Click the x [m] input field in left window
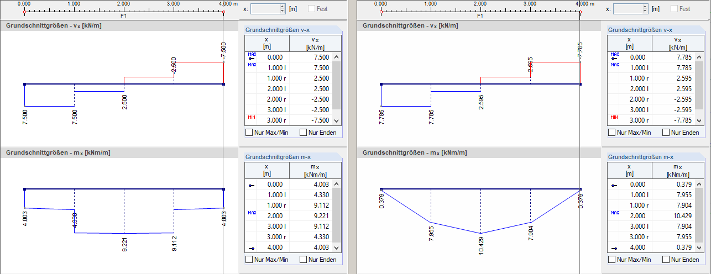Image resolution: width=711 pixels, height=274 pixels. point(265,9)
